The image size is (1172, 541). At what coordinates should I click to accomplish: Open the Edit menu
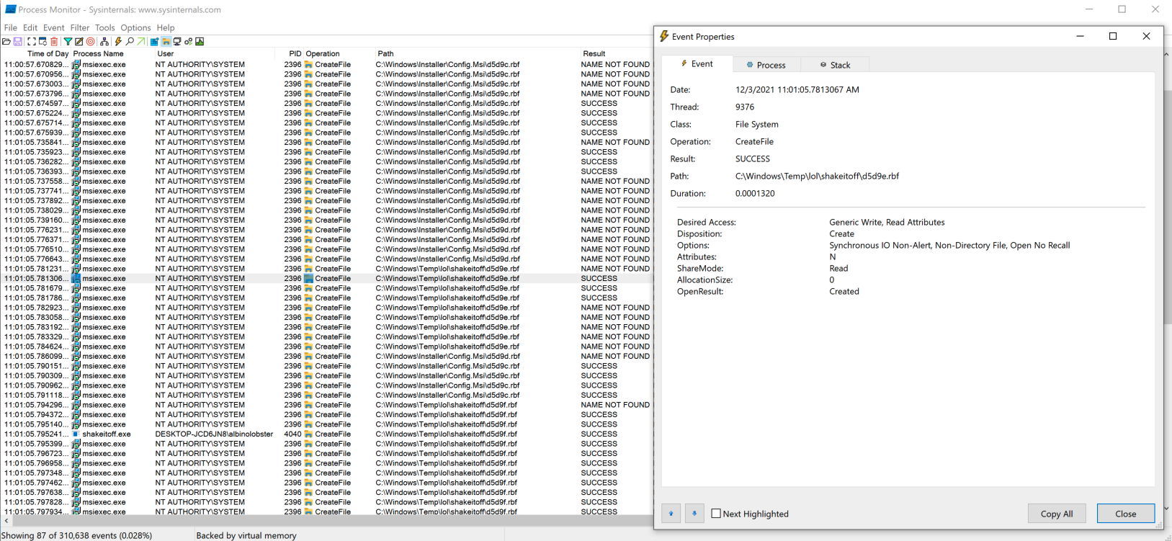coord(30,27)
